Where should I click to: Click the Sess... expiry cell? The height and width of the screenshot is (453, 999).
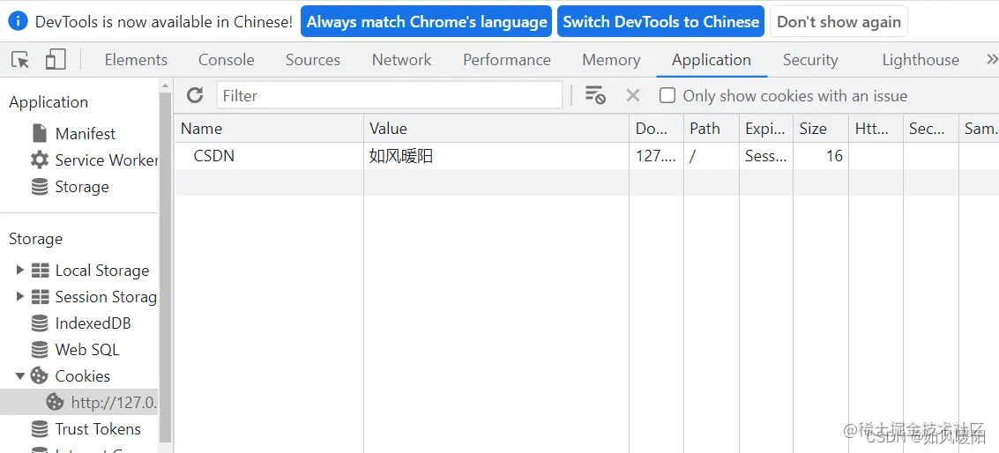pyautogui.click(x=766, y=155)
